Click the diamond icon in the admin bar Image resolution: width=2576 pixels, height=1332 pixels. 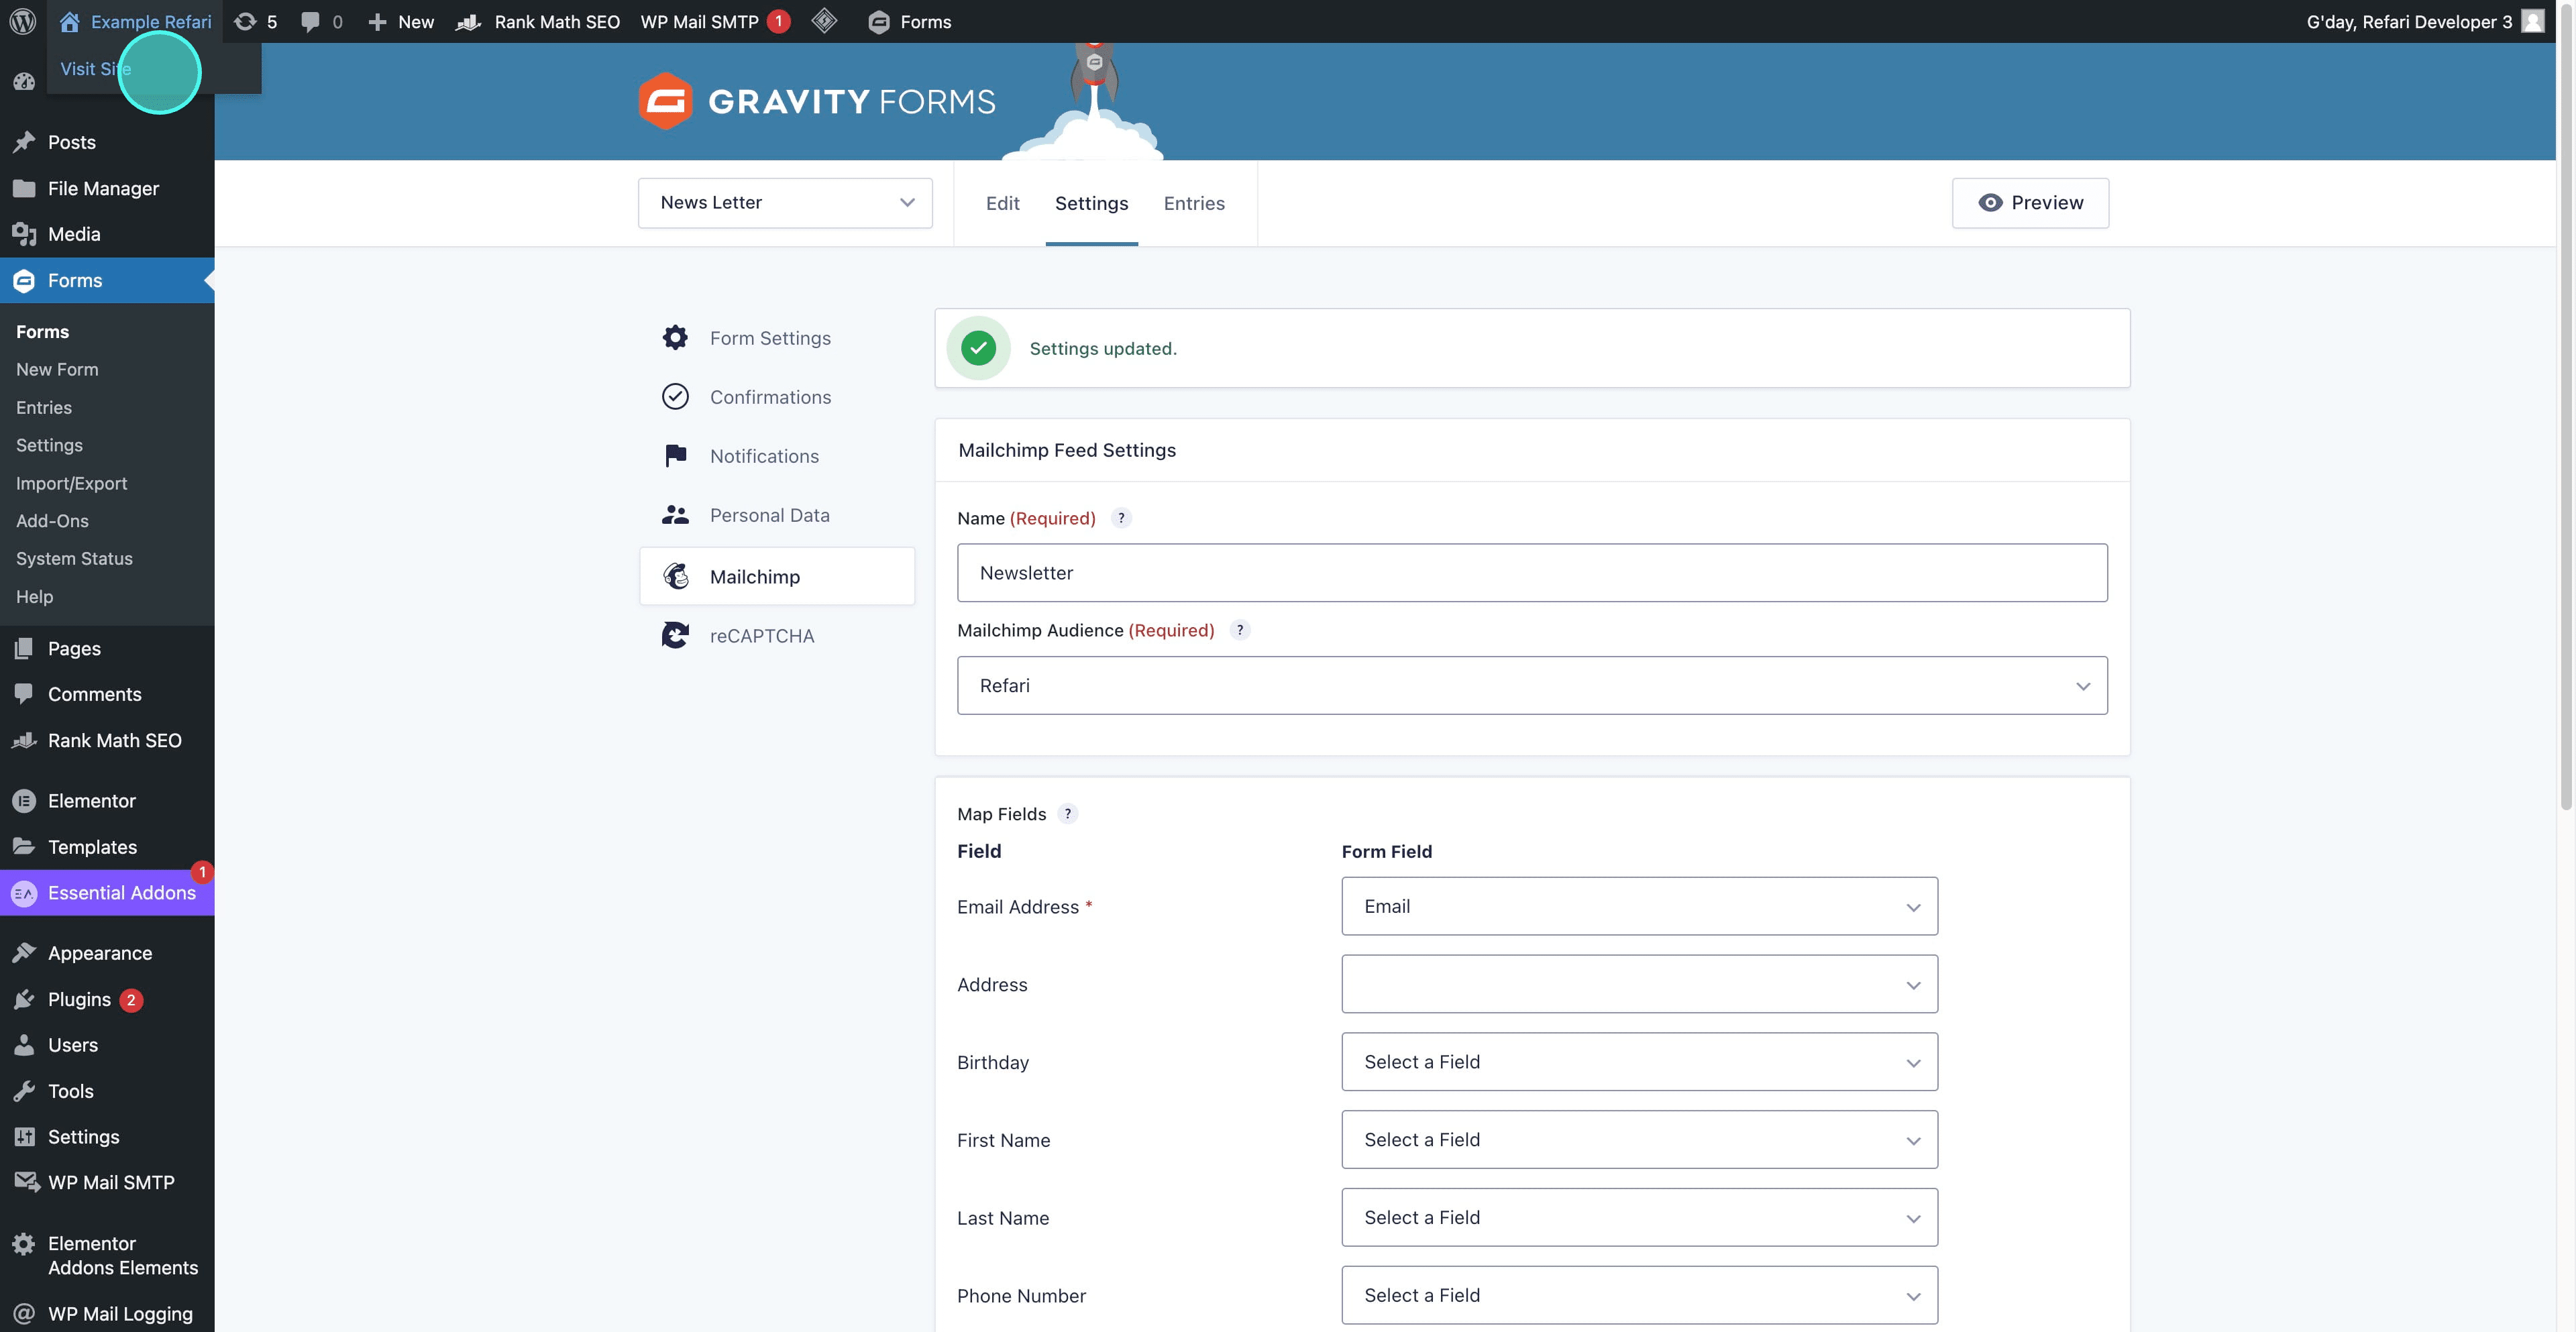click(x=824, y=21)
